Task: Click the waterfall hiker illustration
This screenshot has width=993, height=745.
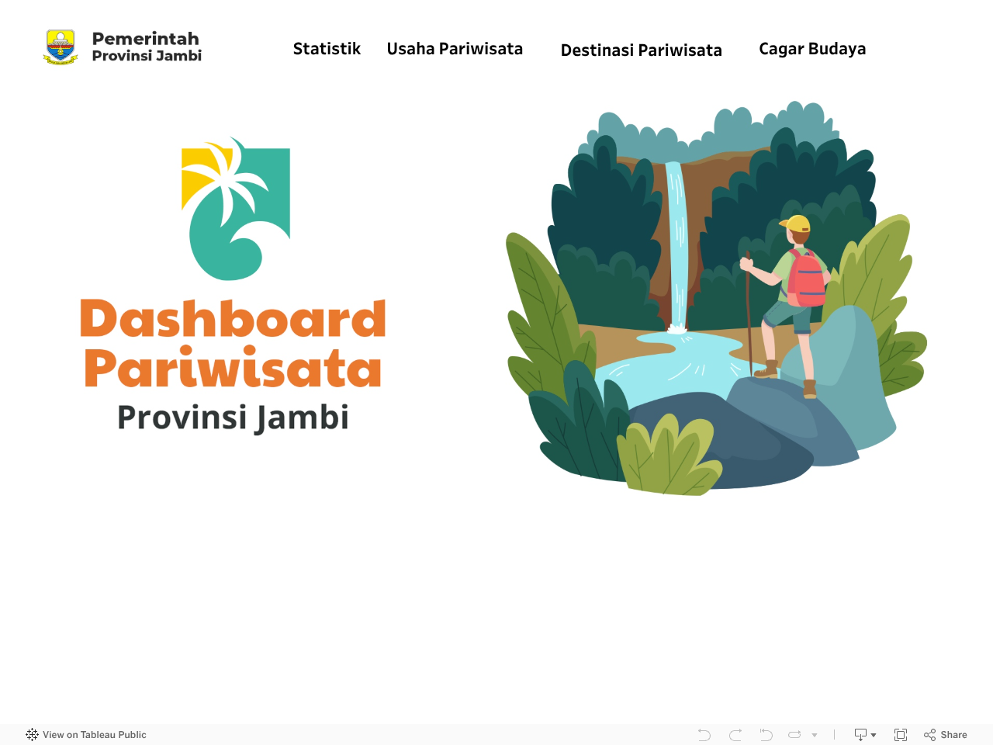Action: pyautogui.click(x=715, y=298)
